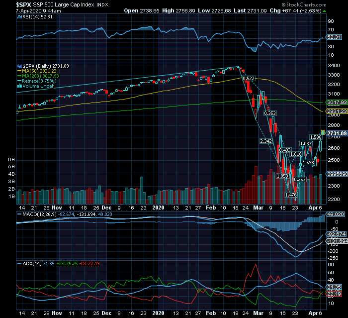Click the ADX(14) 31.35 legend label
The image size is (348, 318).
39,264
